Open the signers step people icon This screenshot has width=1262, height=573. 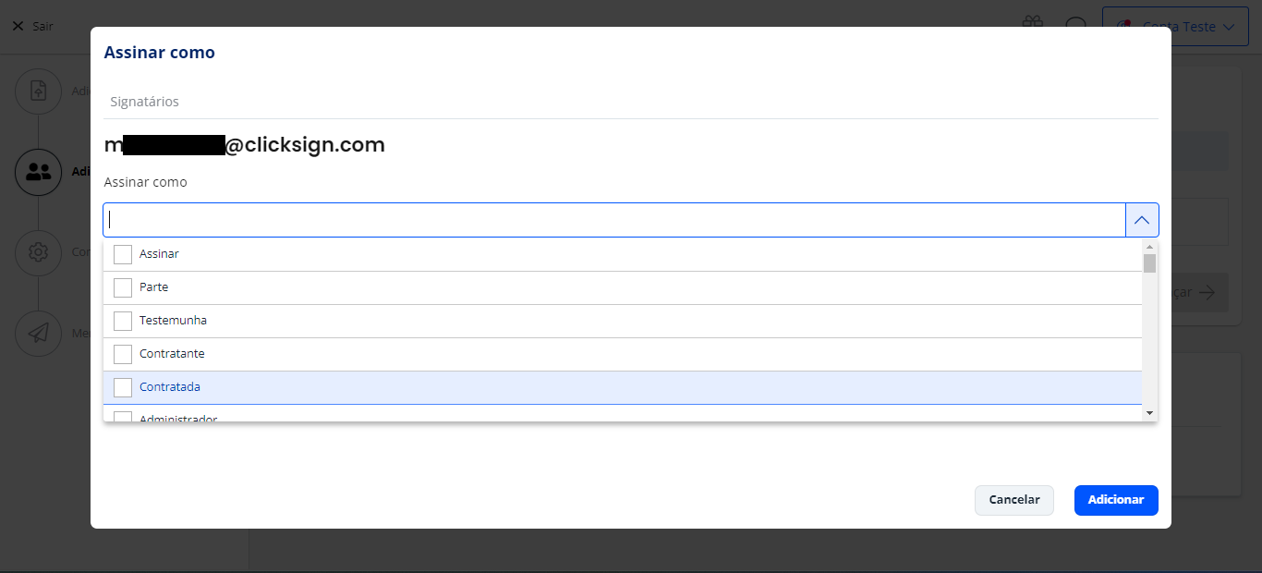(x=38, y=171)
